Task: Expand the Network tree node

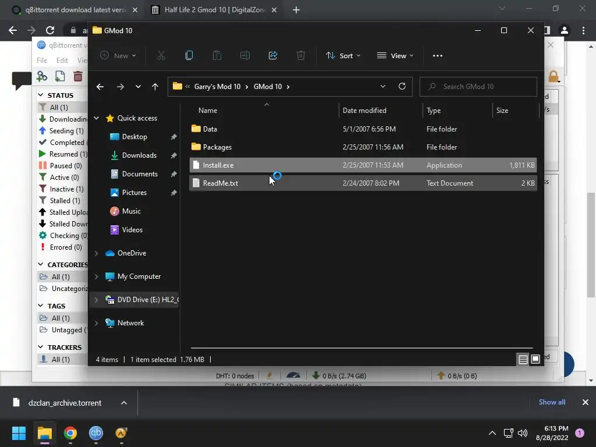Action: coord(97,323)
